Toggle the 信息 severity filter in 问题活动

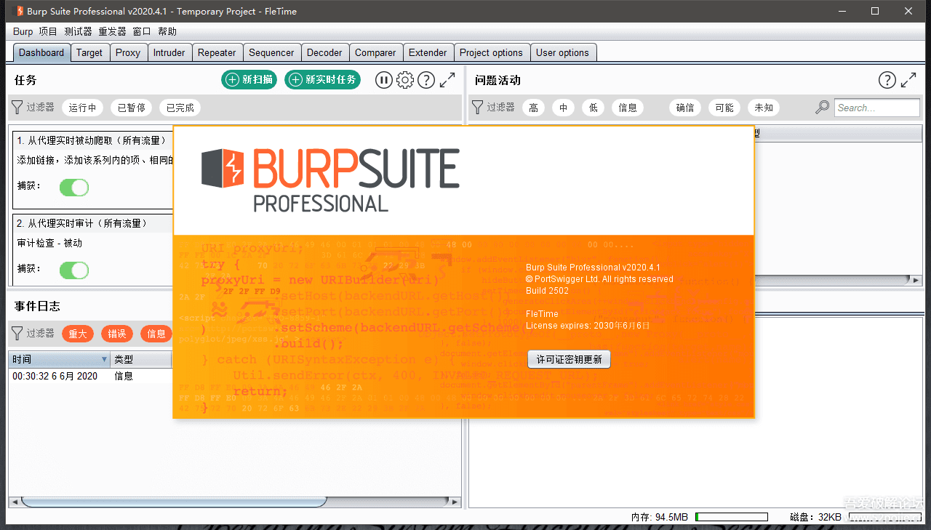click(628, 108)
